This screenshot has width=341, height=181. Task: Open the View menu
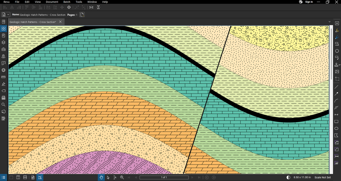coord(38,2)
